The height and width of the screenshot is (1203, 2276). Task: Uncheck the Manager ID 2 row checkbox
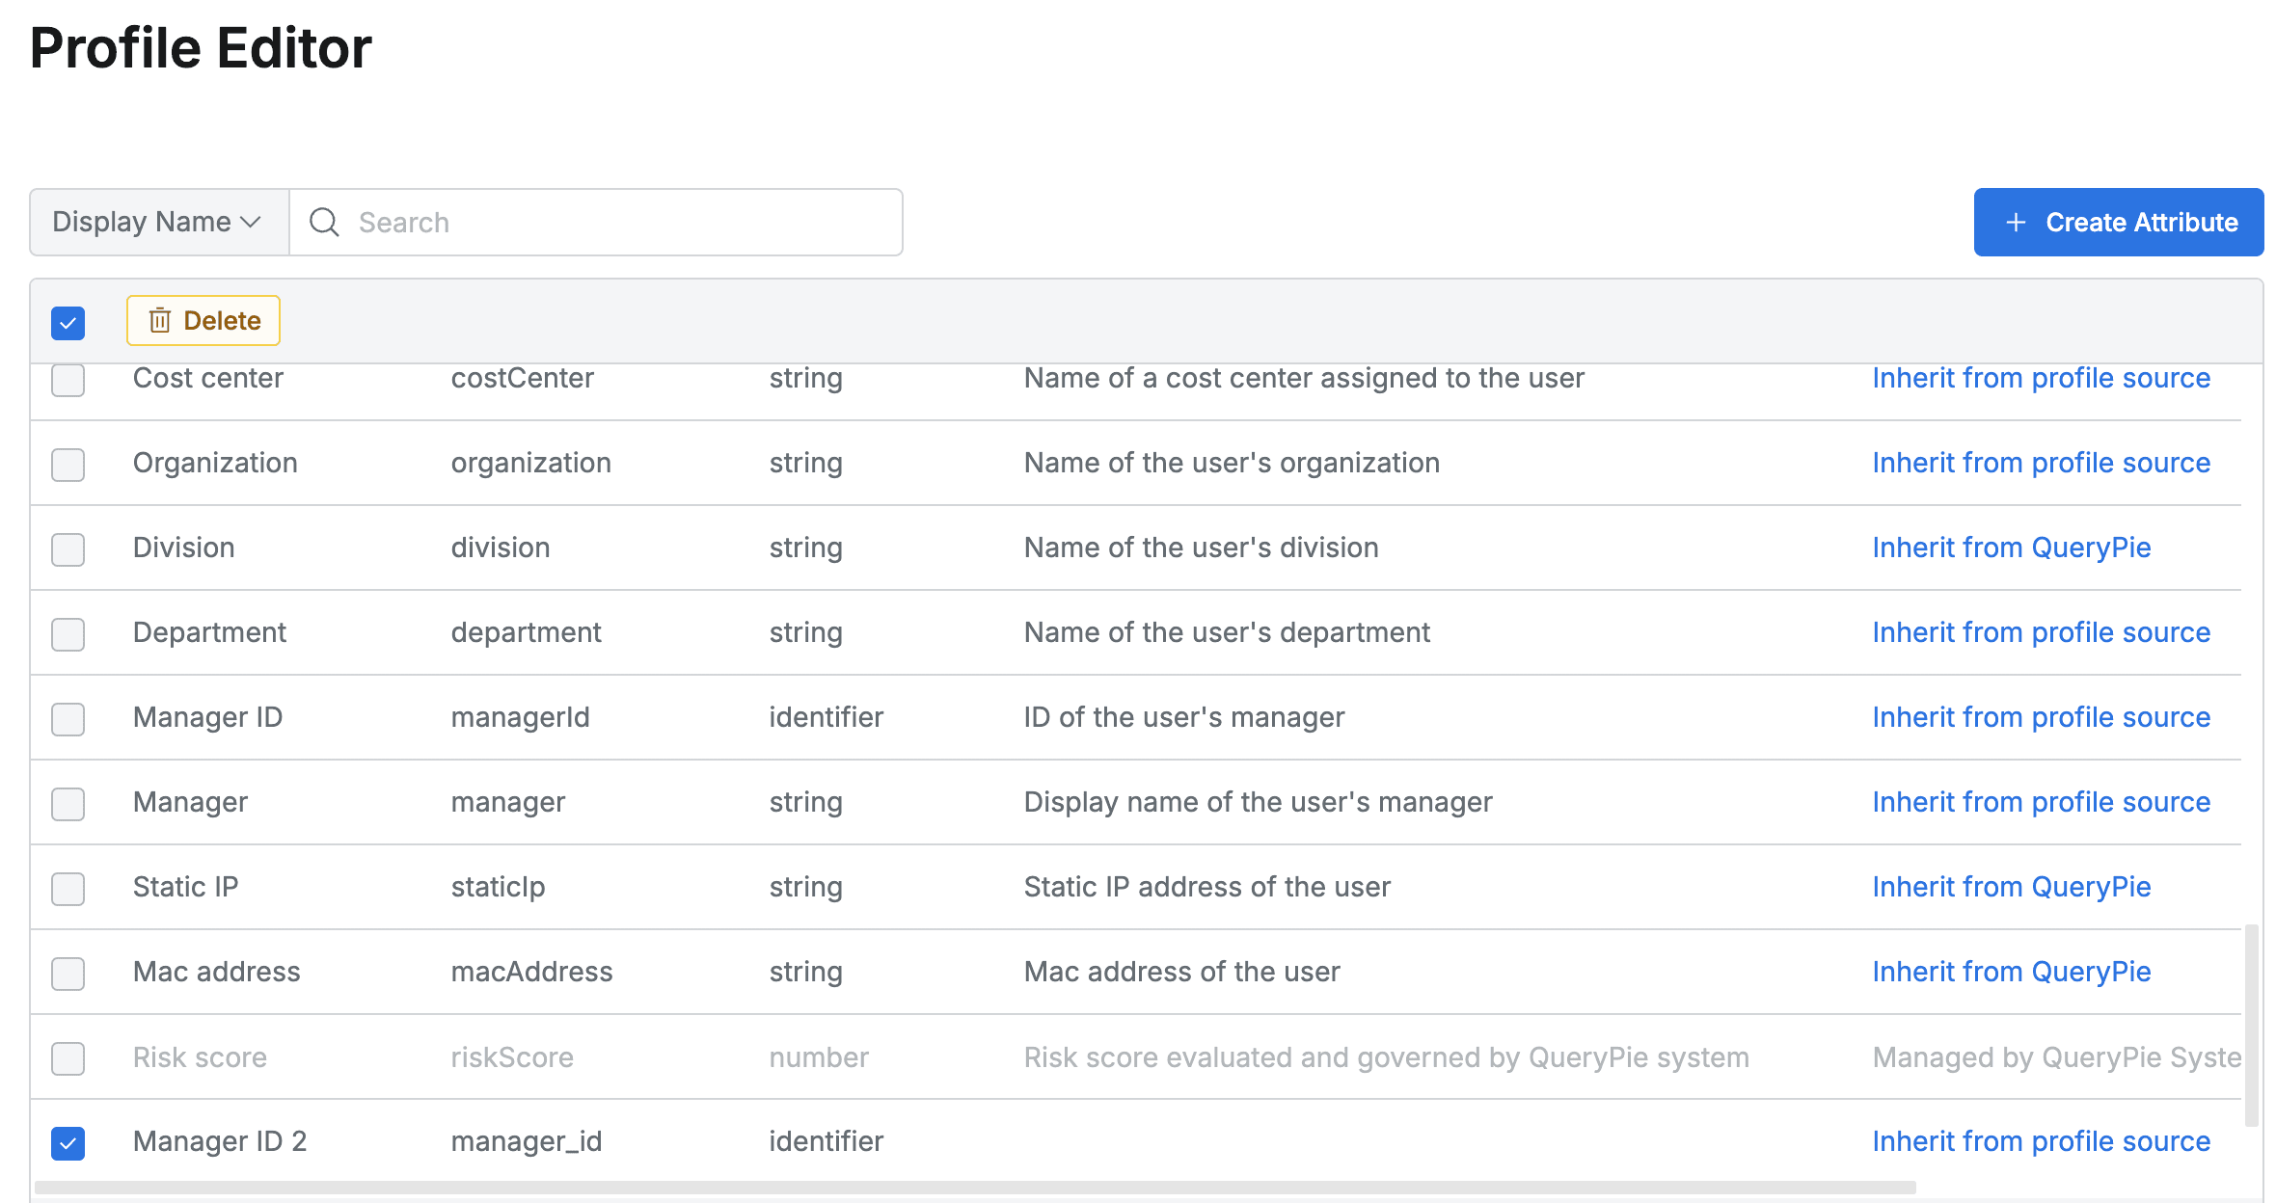coord(68,1143)
